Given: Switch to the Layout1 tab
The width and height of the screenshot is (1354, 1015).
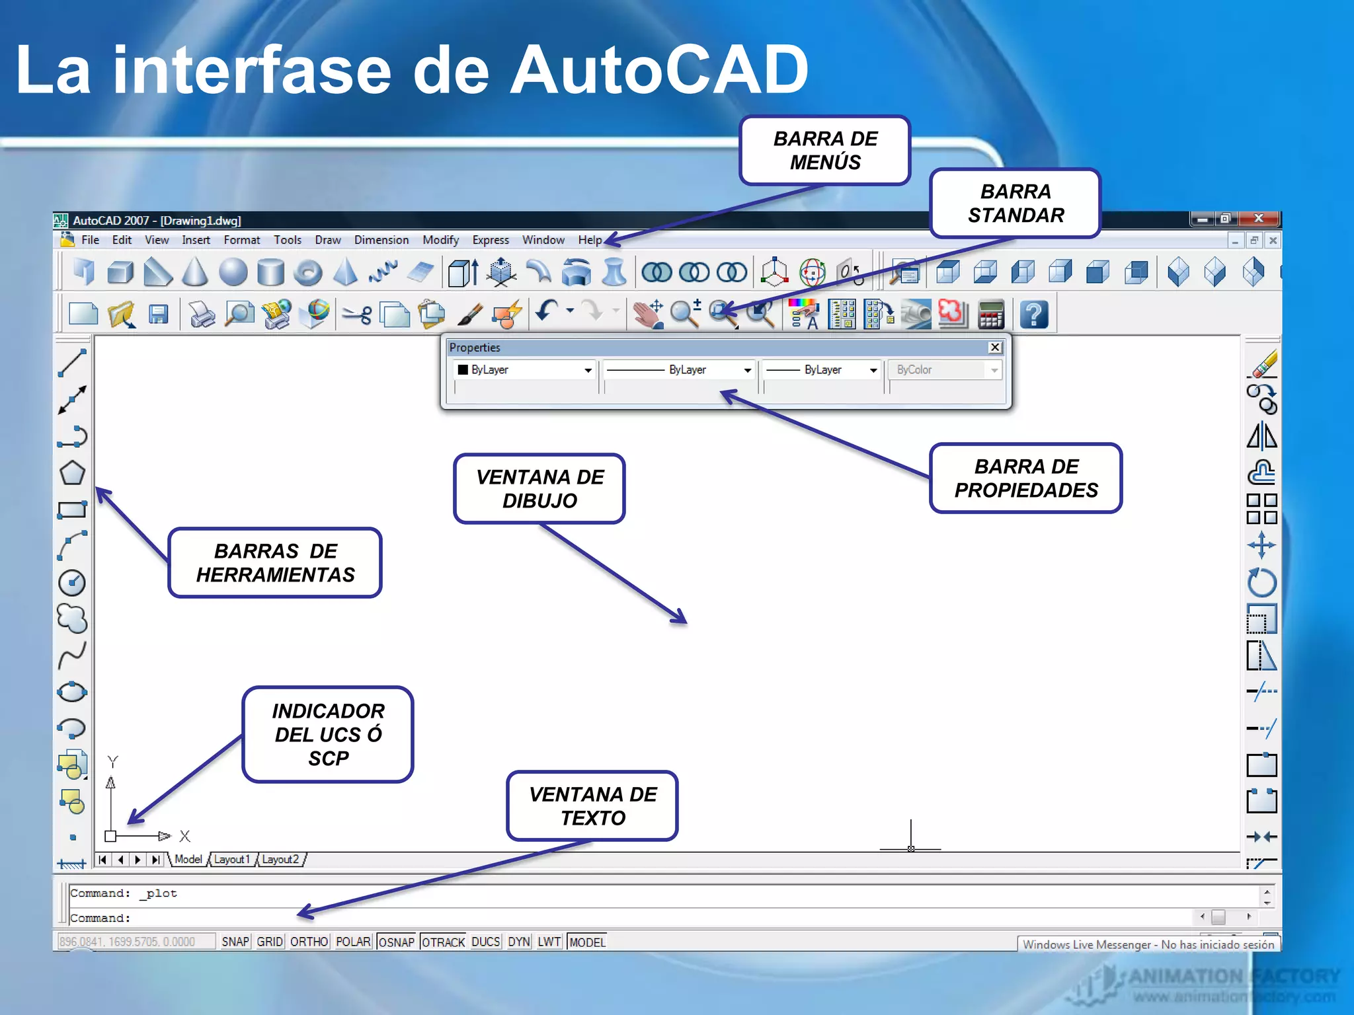Looking at the screenshot, I should click(232, 860).
